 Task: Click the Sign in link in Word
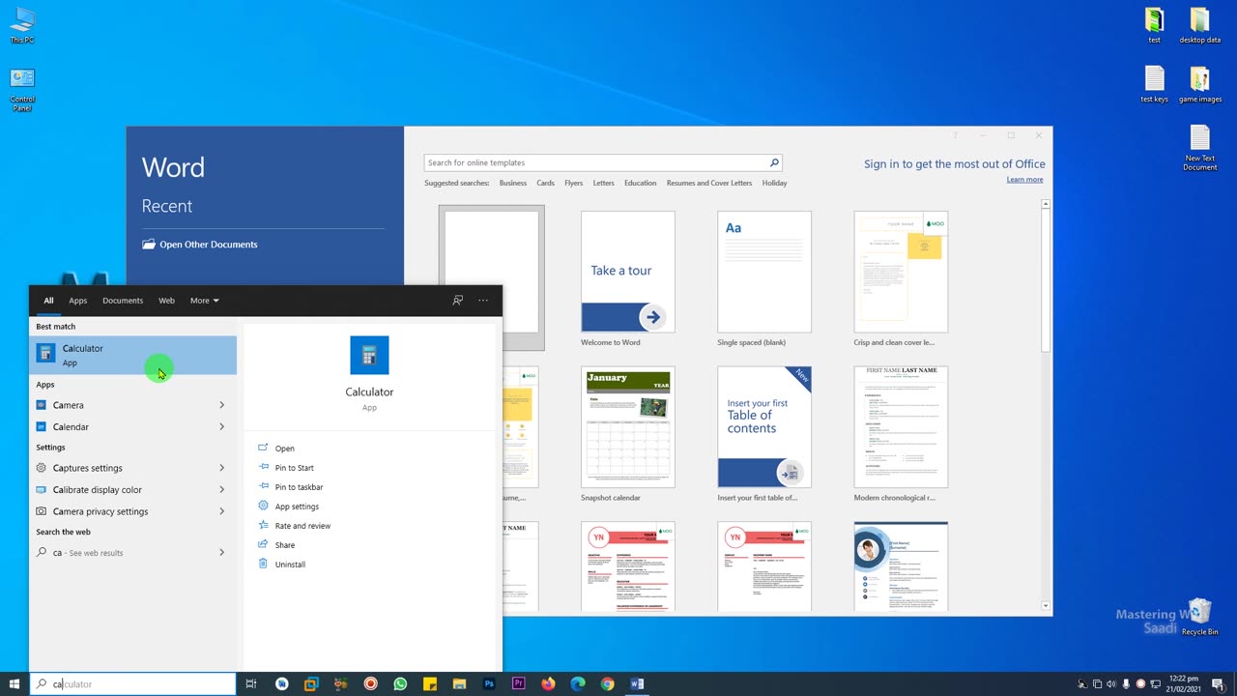[x=955, y=164]
